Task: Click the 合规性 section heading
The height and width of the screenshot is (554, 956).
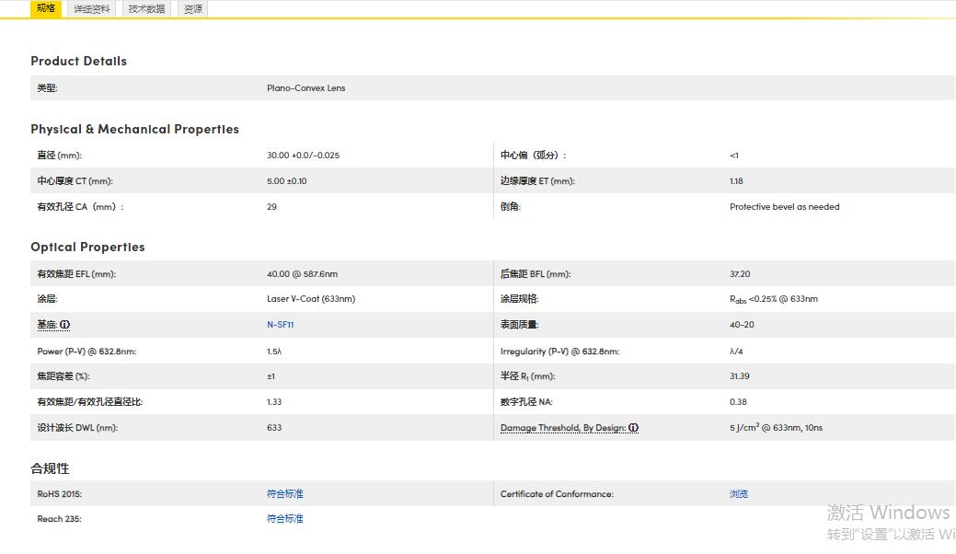Action: (50, 468)
